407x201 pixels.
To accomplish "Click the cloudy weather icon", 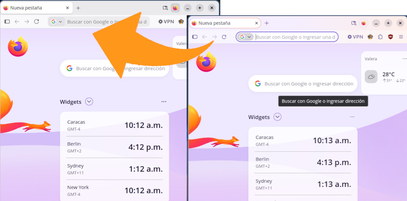I will [x=371, y=77].
